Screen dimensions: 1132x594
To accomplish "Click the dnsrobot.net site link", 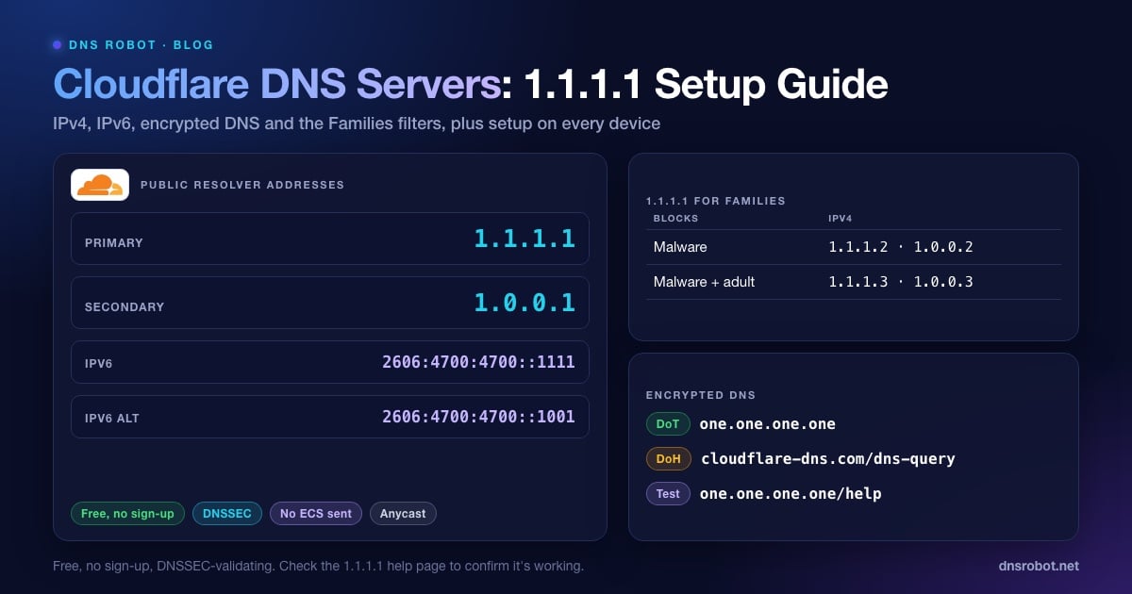I will (1039, 566).
